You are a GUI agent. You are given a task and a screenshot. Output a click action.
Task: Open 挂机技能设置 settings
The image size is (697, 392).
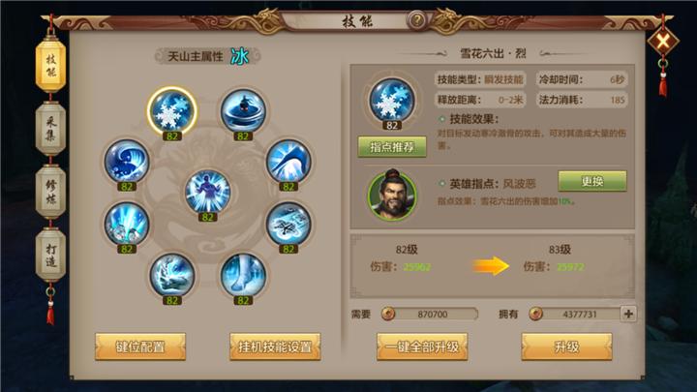click(275, 347)
